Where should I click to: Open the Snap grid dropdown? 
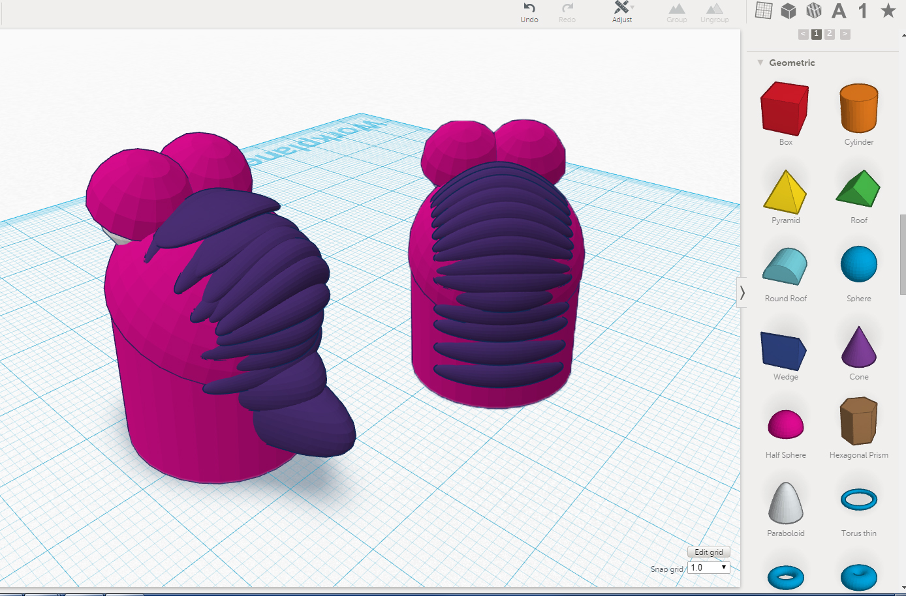[709, 568]
